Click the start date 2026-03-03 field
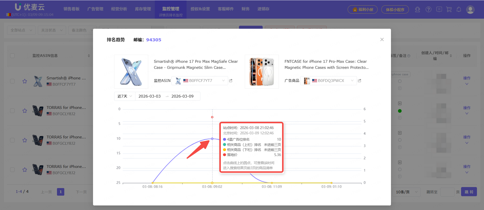 pyautogui.click(x=149, y=96)
